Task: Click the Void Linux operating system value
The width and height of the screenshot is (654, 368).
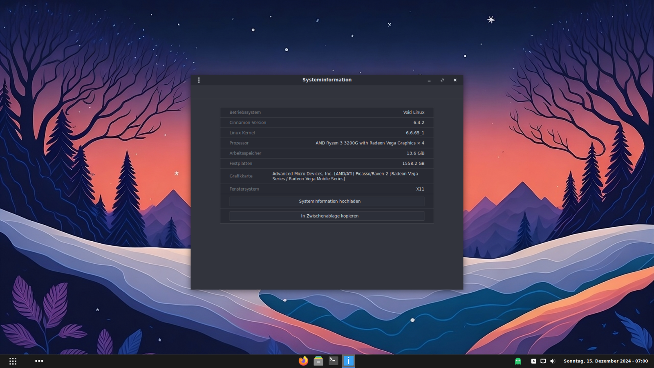Action: (x=414, y=112)
